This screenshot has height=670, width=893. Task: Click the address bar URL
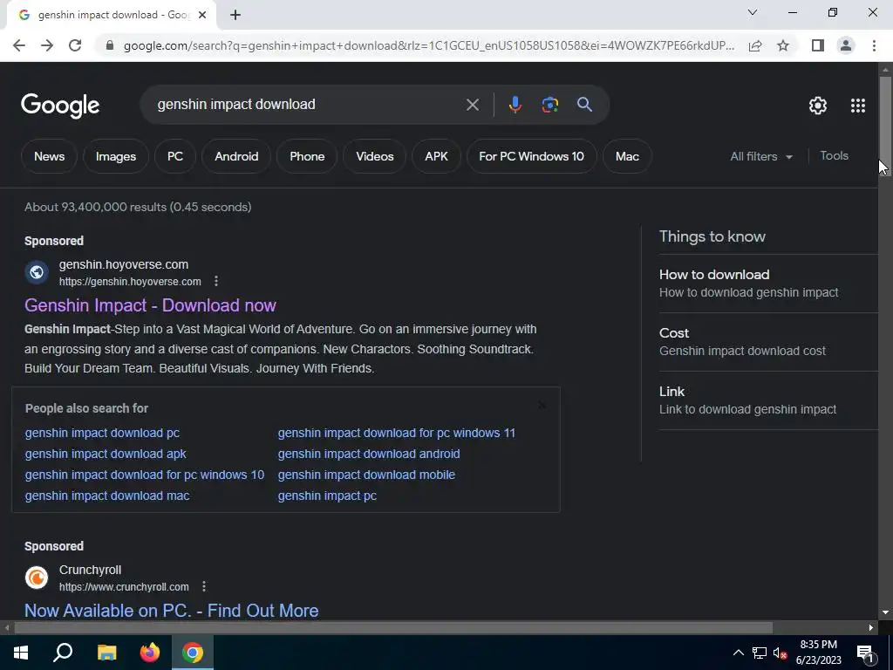(x=429, y=45)
